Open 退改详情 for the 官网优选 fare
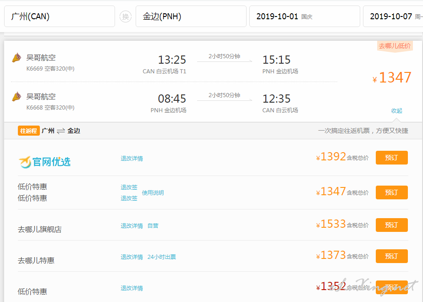The image size is (423, 302). (132, 159)
